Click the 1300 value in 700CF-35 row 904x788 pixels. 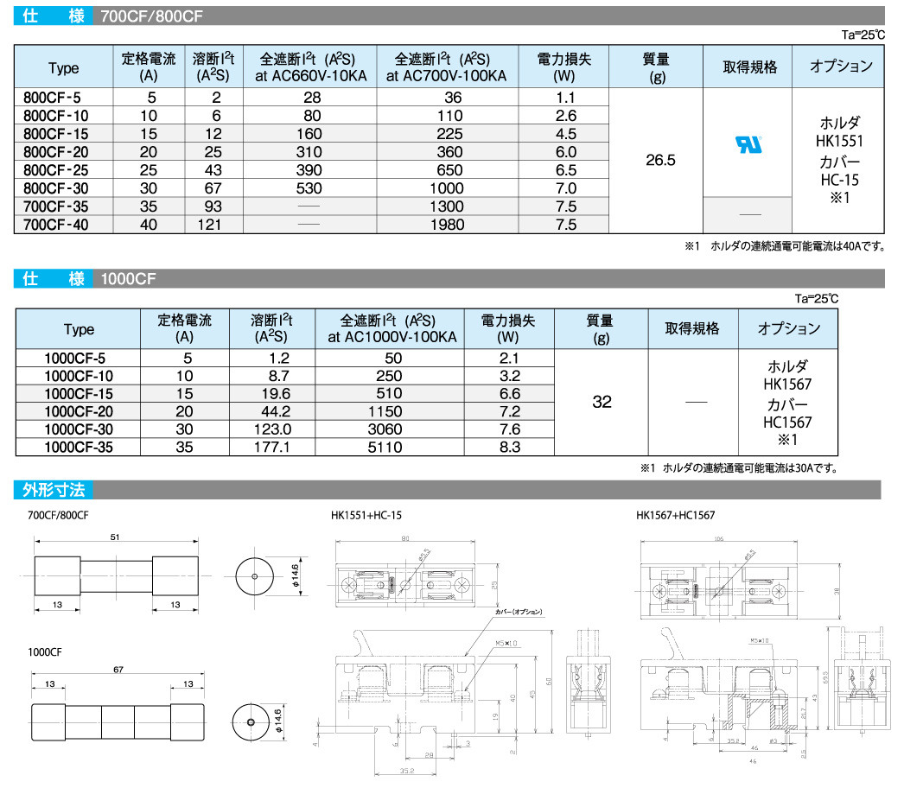tap(448, 207)
